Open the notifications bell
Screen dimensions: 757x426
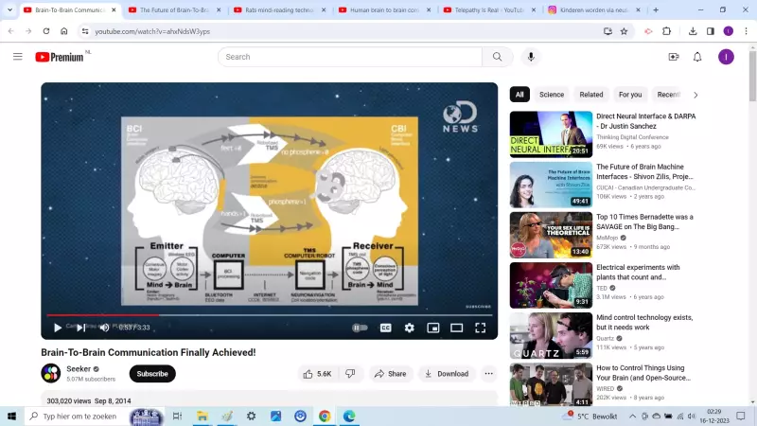tap(697, 57)
